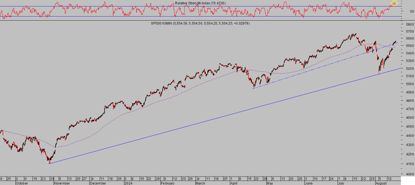Click the March month label

point(200,183)
